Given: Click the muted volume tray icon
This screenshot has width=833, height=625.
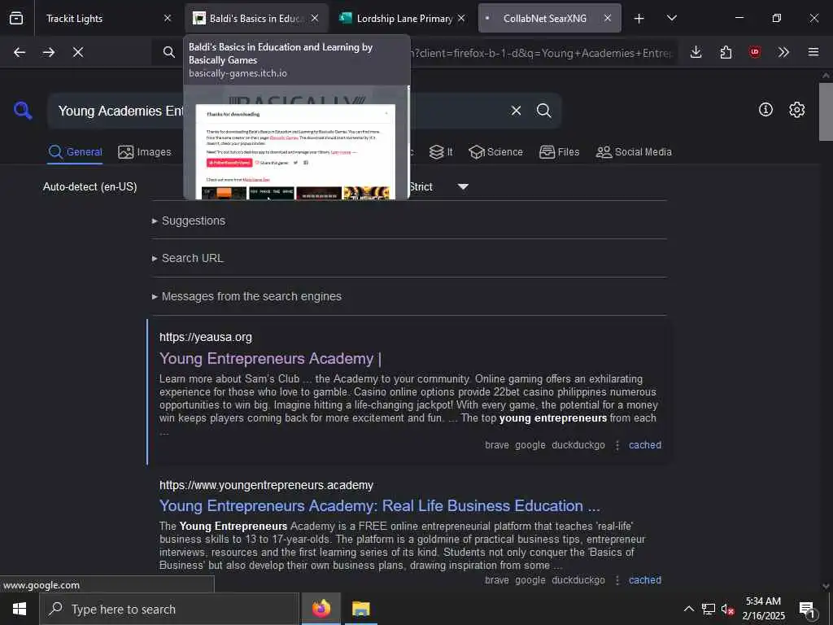Looking at the screenshot, I should 727,609.
